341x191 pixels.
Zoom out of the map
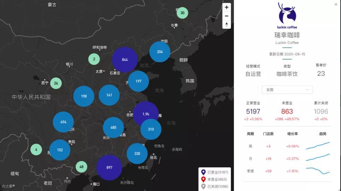click(x=226, y=16)
